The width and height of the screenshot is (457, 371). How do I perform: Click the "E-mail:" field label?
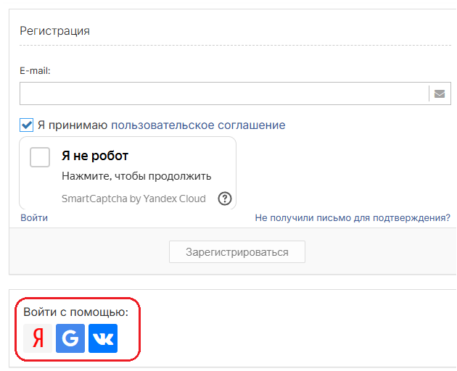[35, 71]
